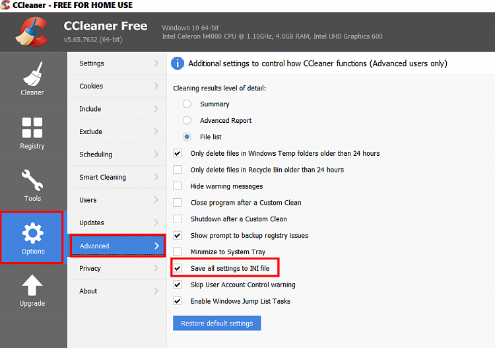Select the Advanced options page
The width and height of the screenshot is (495, 348).
click(117, 246)
